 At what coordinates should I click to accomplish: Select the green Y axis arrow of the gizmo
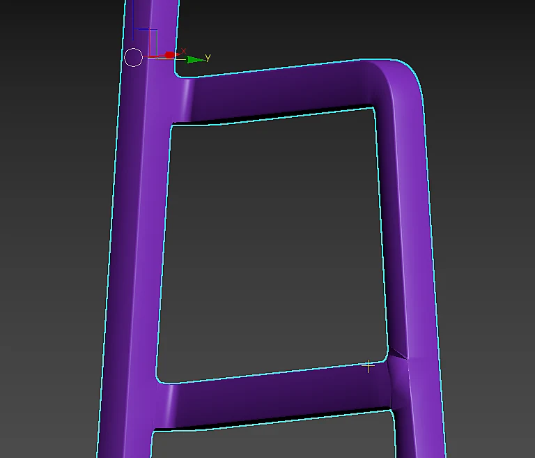(x=196, y=60)
